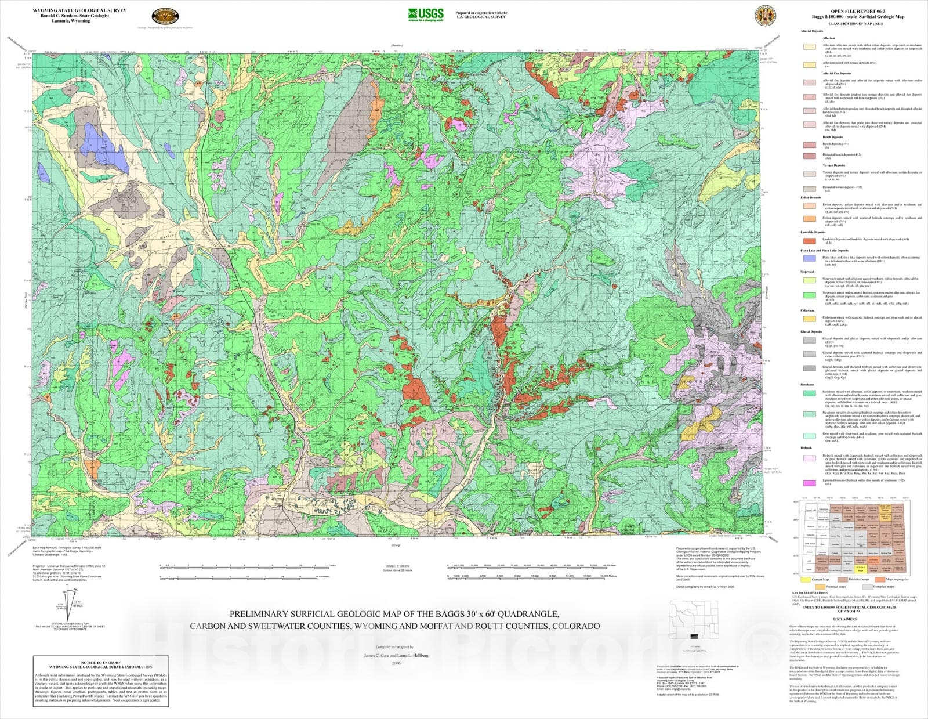Viewport: 928px width, 719px height.
Task: Click the 'Prepared in cooperation with the U.S. Geological Survey' text
Action: click(x=481, y=15)
